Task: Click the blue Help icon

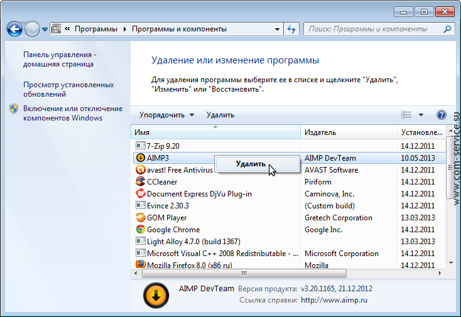Action: pyautogui.click(x=442, y=115)
